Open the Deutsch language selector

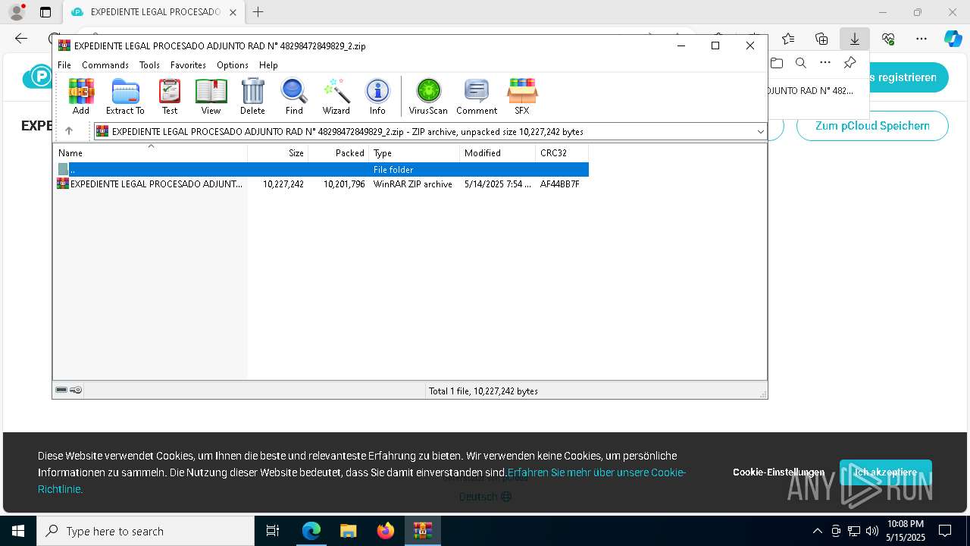click(x=485, y=497)
